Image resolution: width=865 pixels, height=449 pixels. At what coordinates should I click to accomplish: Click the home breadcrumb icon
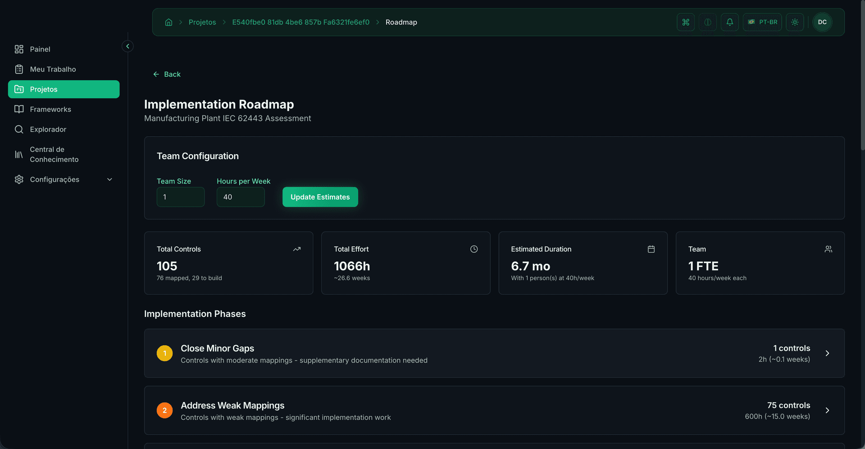point(168,22)
